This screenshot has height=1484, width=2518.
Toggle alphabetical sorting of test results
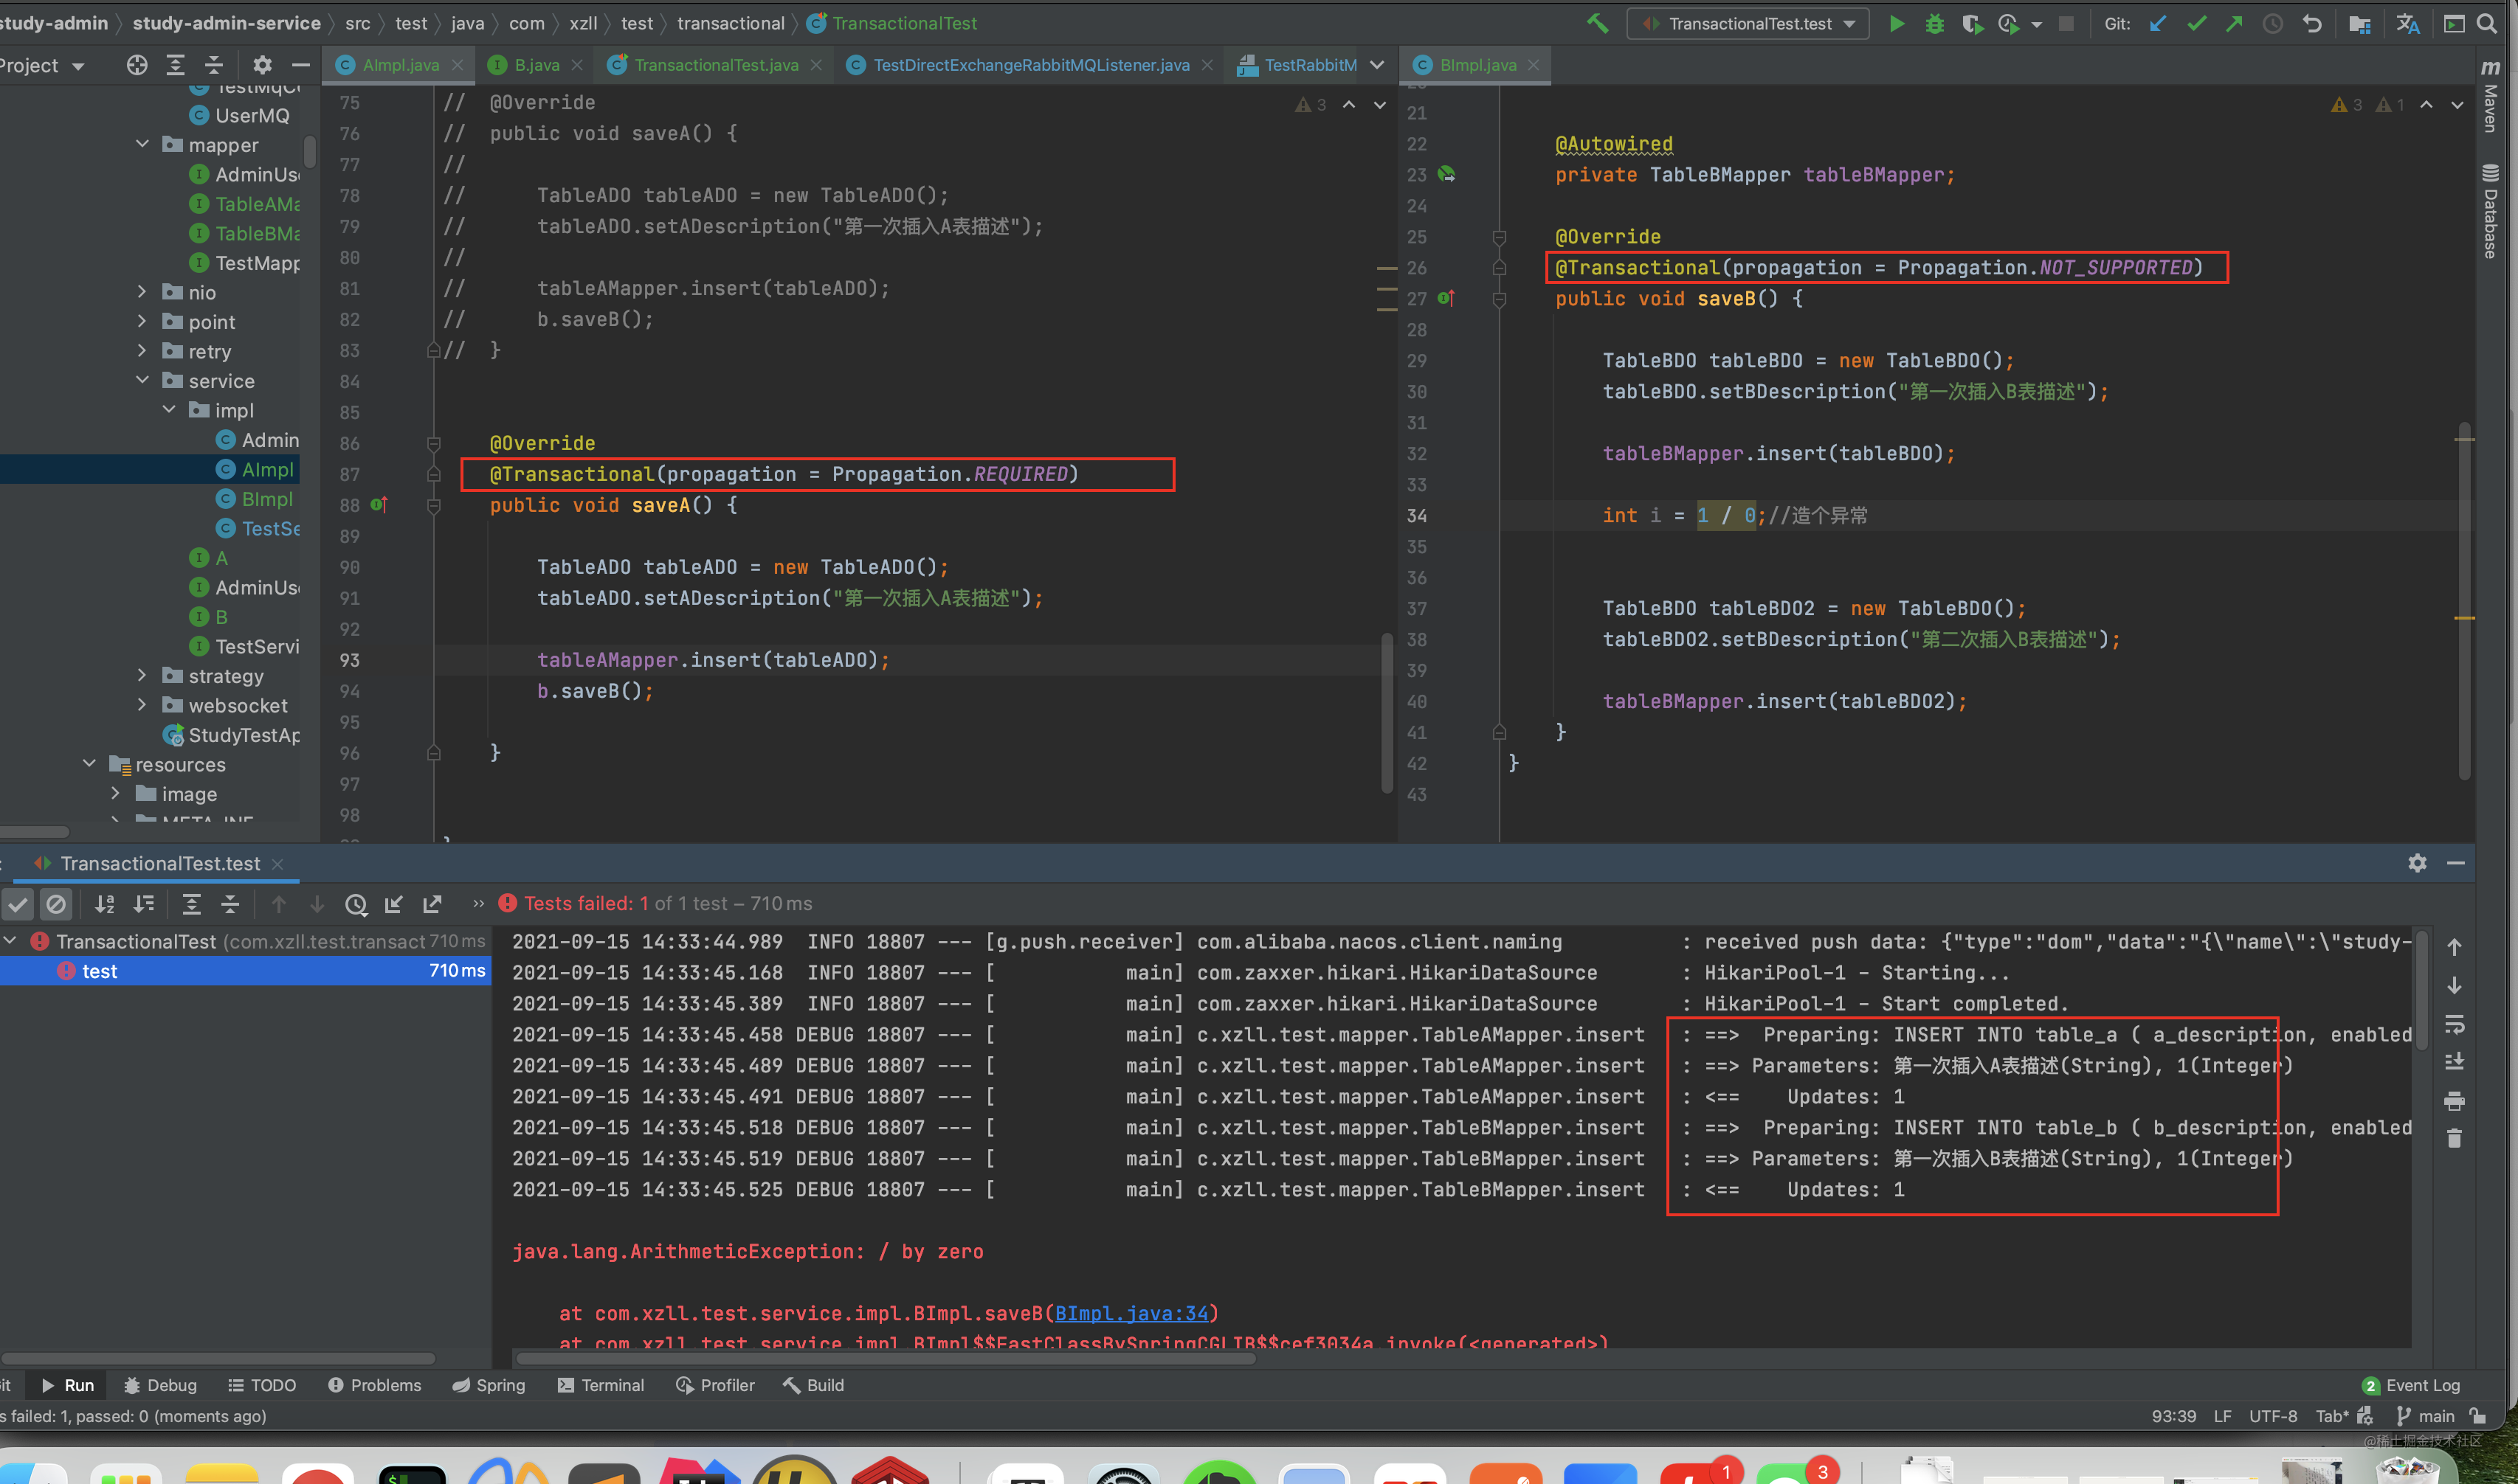click(x=104, y=904)
